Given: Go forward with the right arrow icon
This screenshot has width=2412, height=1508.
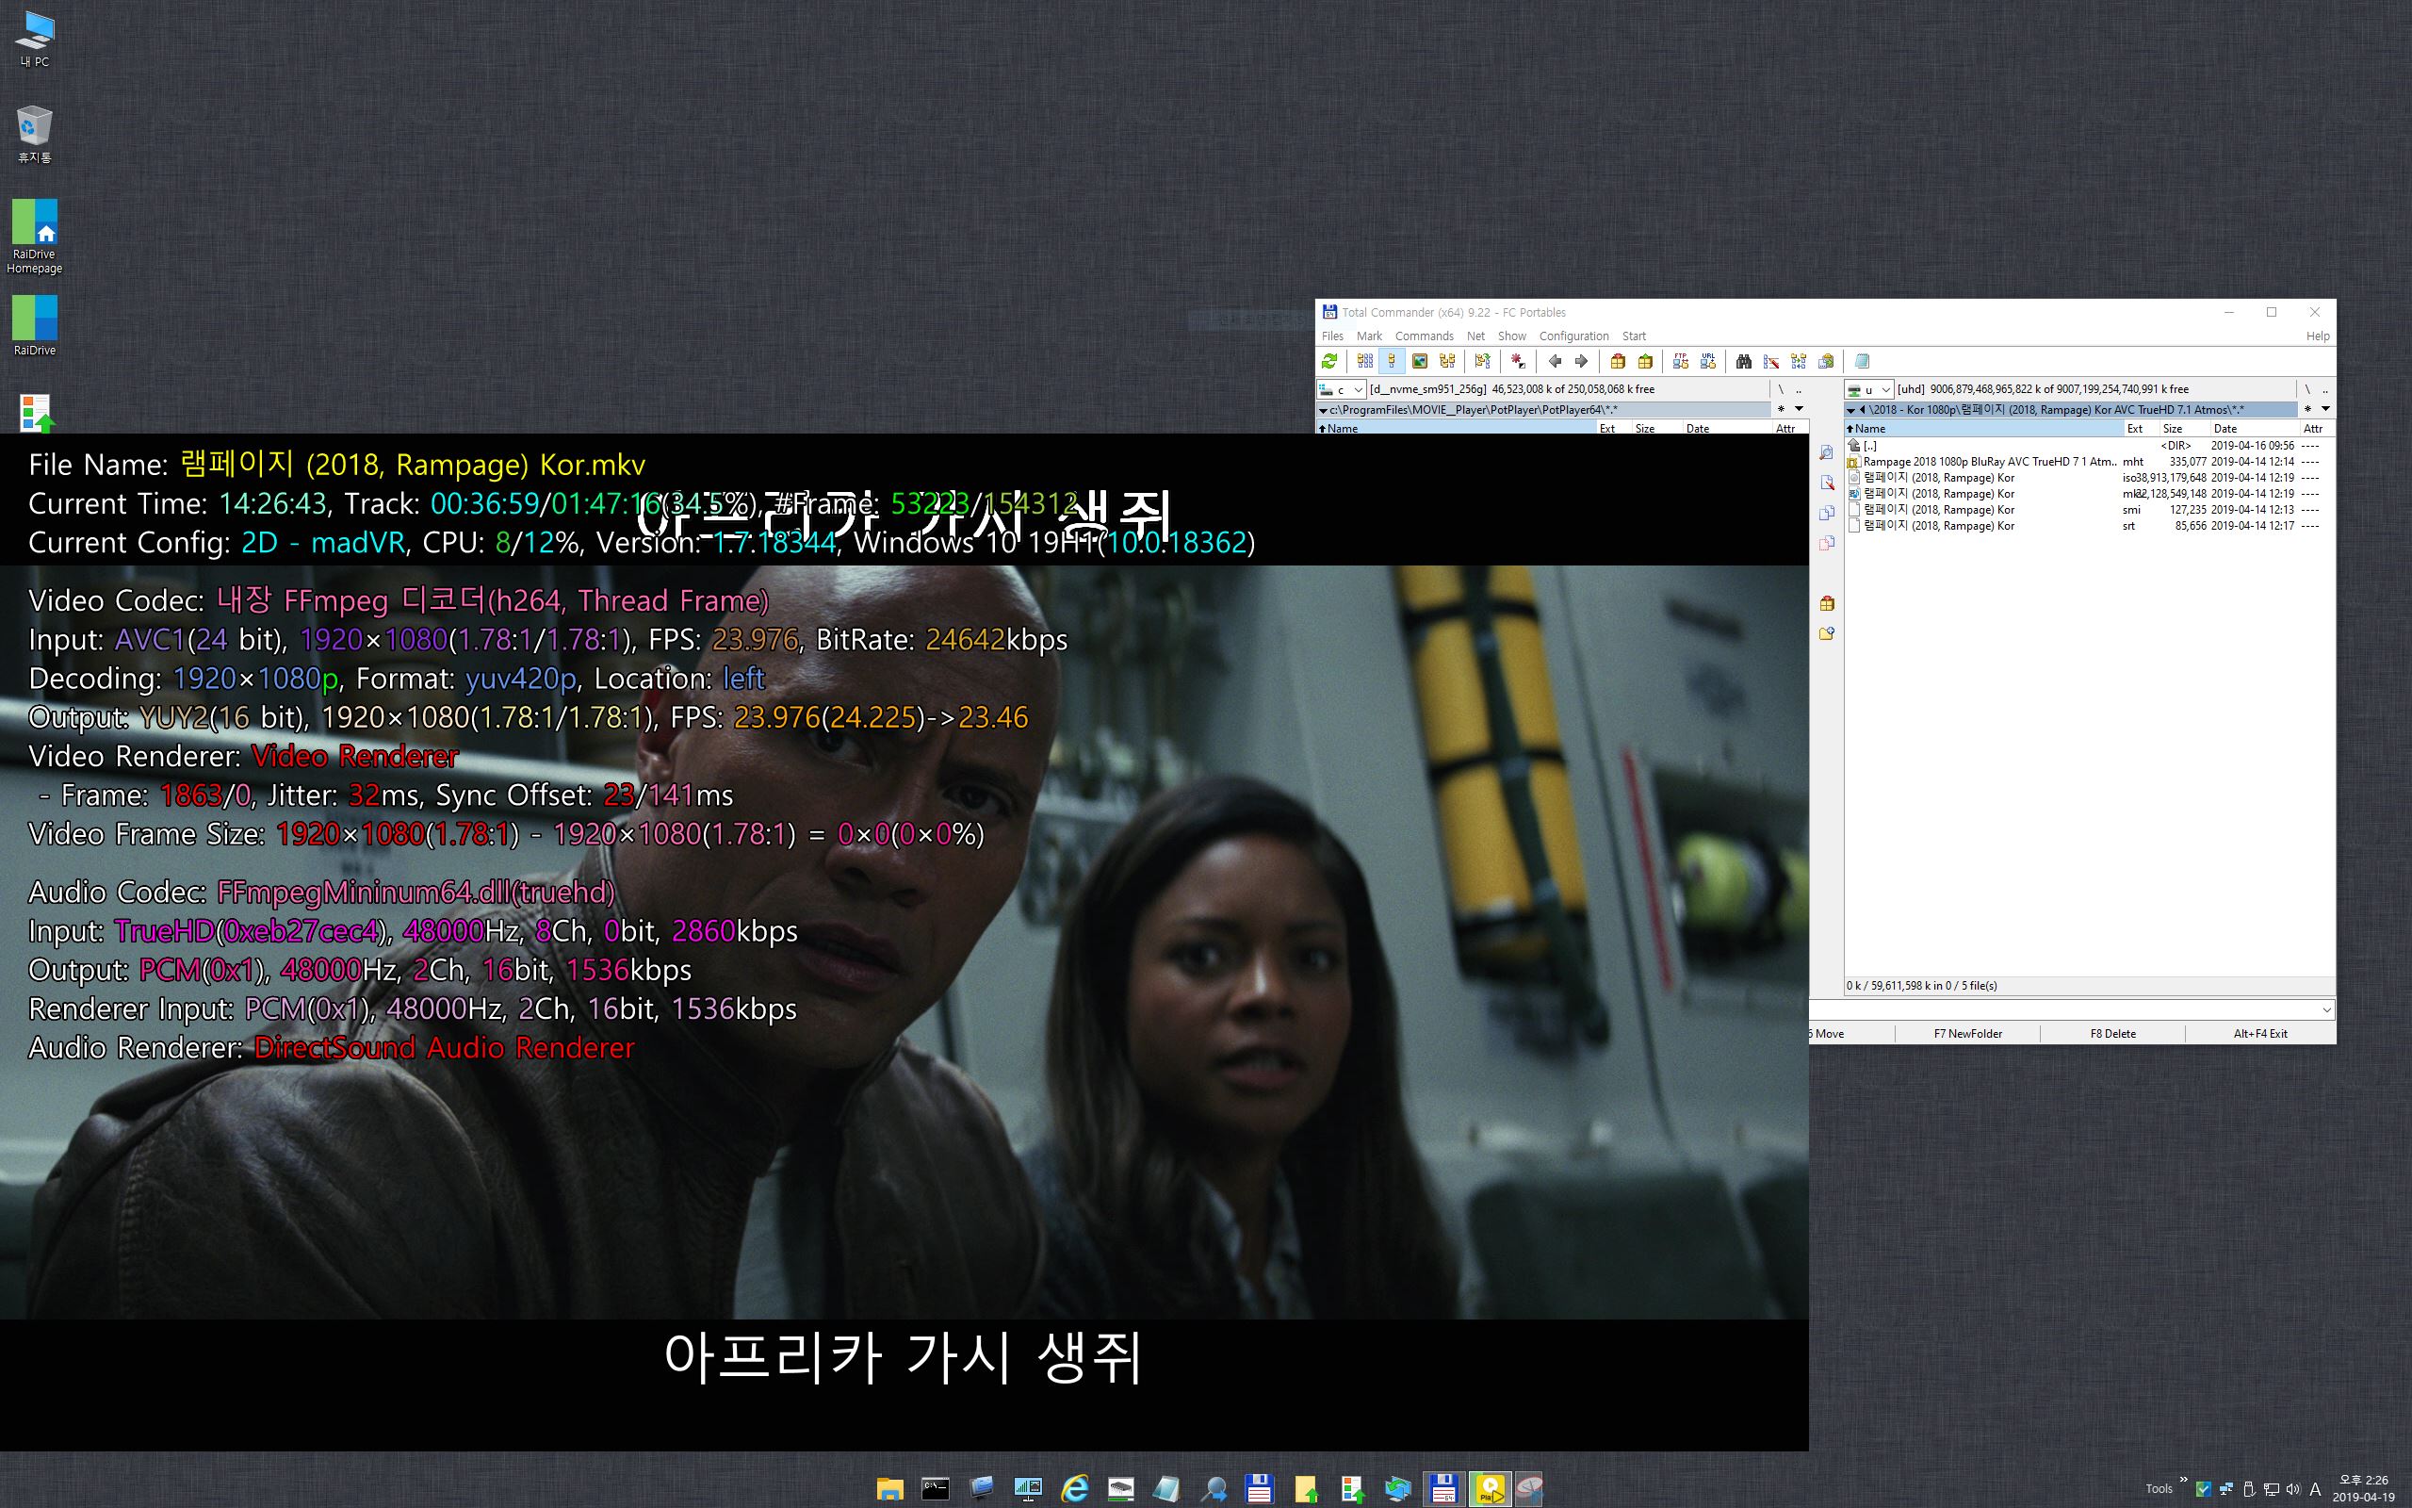Looking at the screenshot, I should click(1582, 361).
